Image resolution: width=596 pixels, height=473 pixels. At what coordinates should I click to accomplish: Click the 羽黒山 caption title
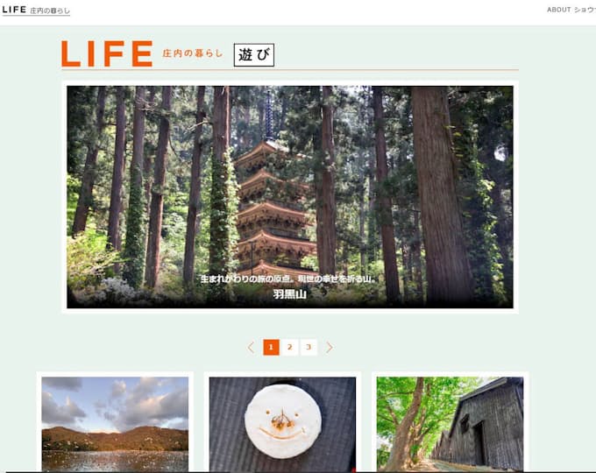point(289,294)
